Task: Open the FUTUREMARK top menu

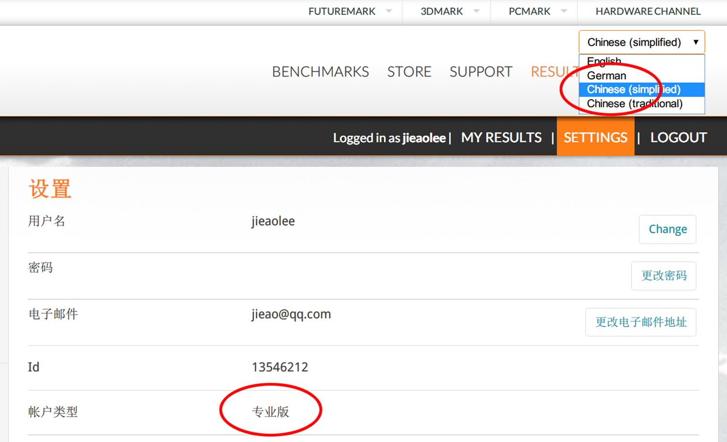Action: [x=342, y=11]
